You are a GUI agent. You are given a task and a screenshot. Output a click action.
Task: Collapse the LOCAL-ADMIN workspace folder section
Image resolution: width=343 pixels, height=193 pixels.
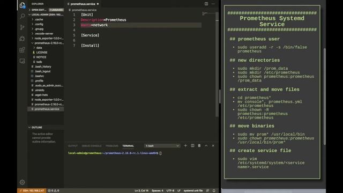pos(46,14)
